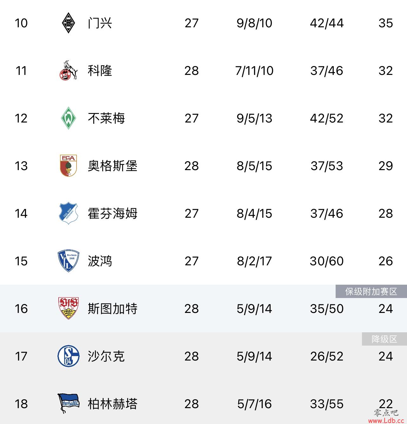Tap 沙尔克 goal record 26/52
407x424 pixels.
click(327, 356)
